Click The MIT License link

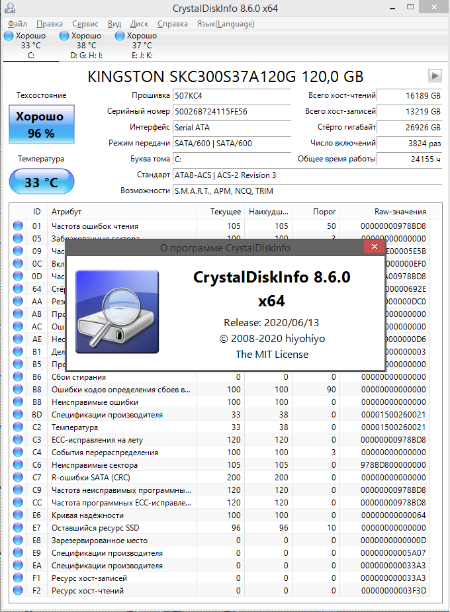(272, 355)
